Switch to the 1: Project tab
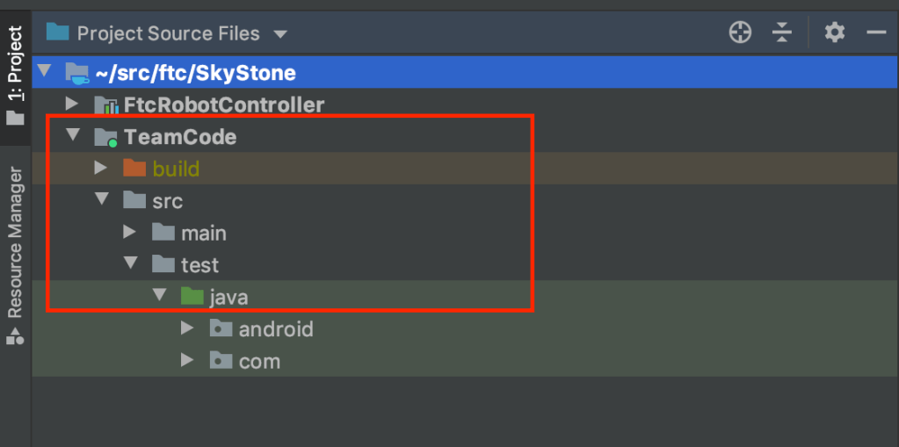 pos(15,75)
